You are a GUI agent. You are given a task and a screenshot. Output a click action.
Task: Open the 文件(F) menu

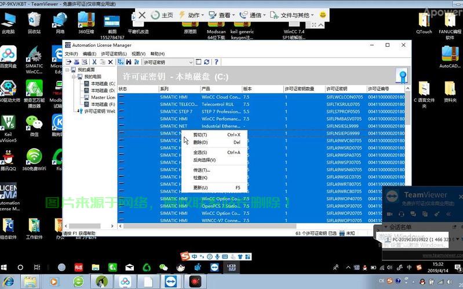pyautogui.click(x=71, y=54)
